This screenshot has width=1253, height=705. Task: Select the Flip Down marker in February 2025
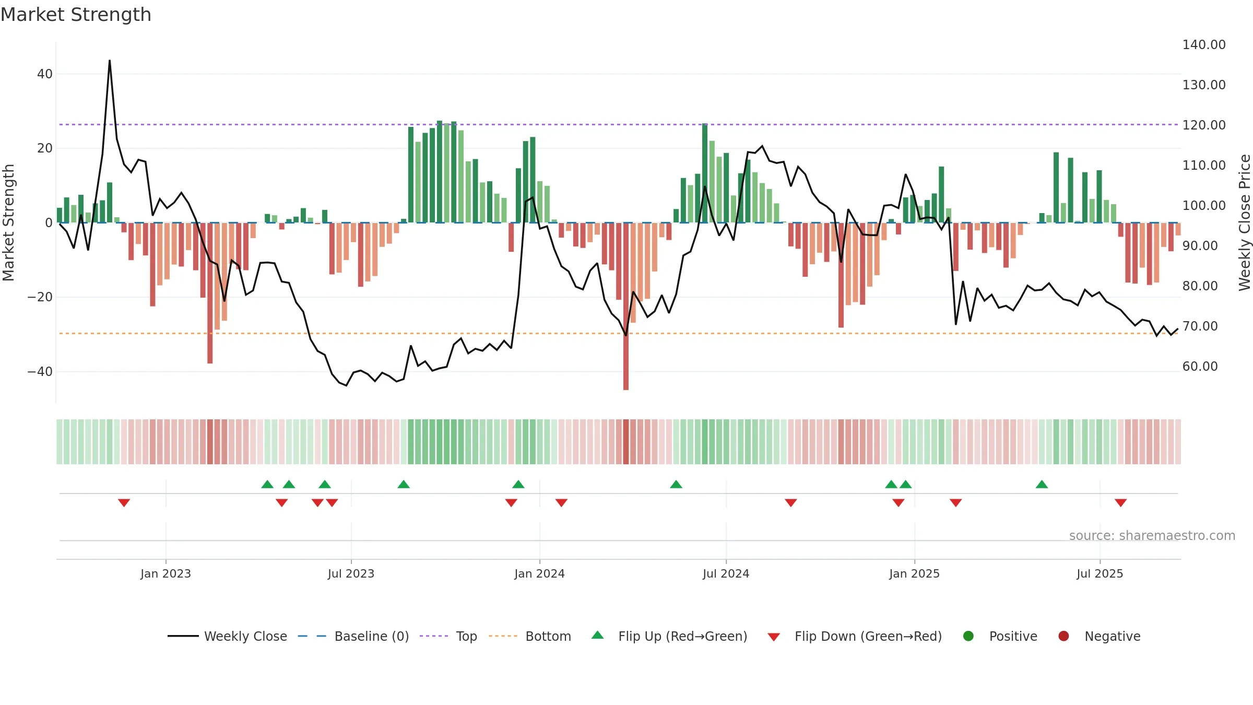(x=956, y=502)
